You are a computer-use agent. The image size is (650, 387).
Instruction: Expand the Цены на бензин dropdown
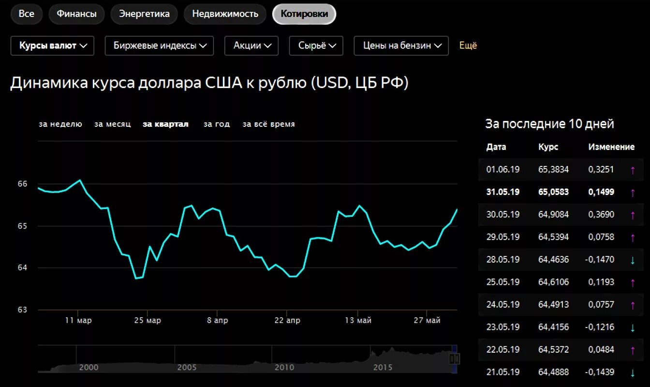[x=401, y=46]
